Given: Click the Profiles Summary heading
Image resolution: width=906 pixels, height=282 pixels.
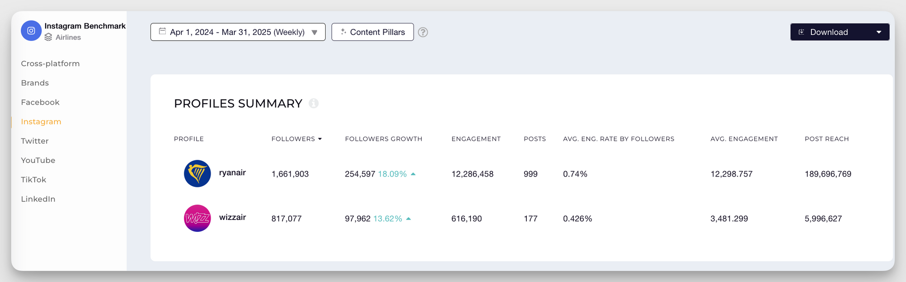Looking at the screenshot, I should click(x=238, y=104).
